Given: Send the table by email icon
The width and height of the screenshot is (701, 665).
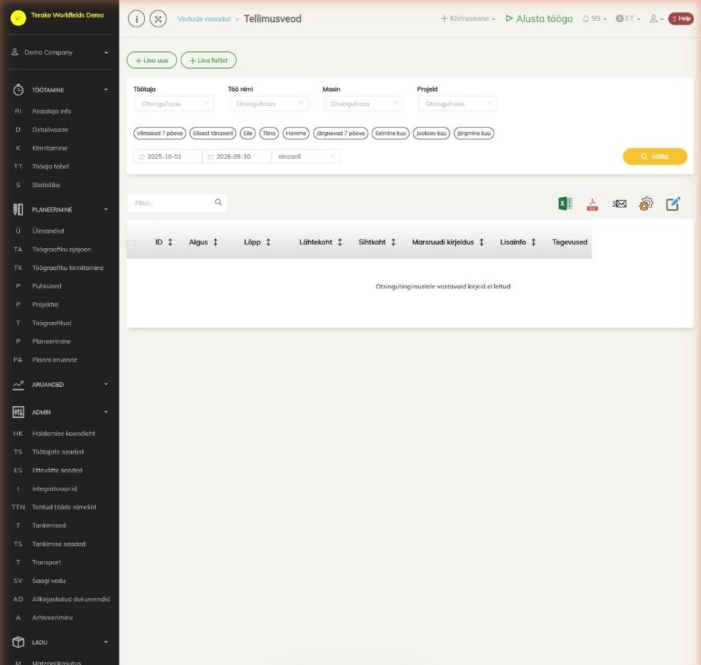Looking at the screenshot, I should click(x=619, y=204).
